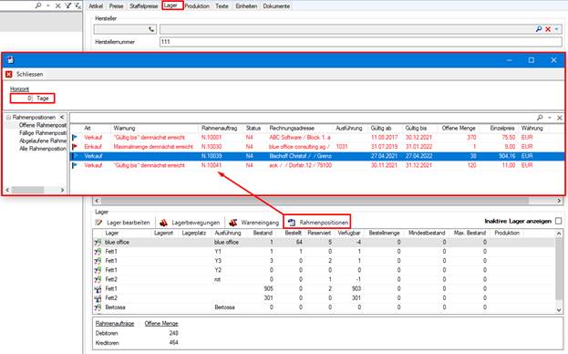Enable Inaktive Lager anzeigen checkbox
The width and height of the screenshot is (568, 354).
pyautogui.click(x=558, y=221)
